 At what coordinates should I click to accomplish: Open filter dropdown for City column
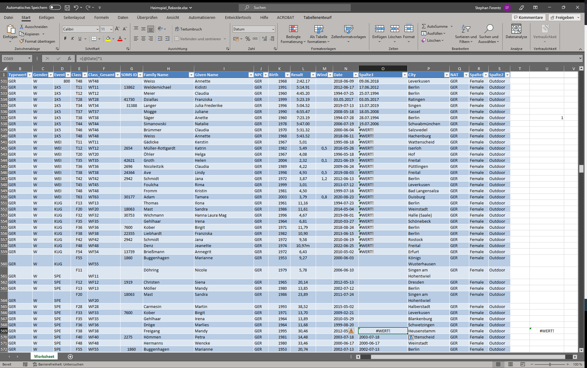(446, 75)
